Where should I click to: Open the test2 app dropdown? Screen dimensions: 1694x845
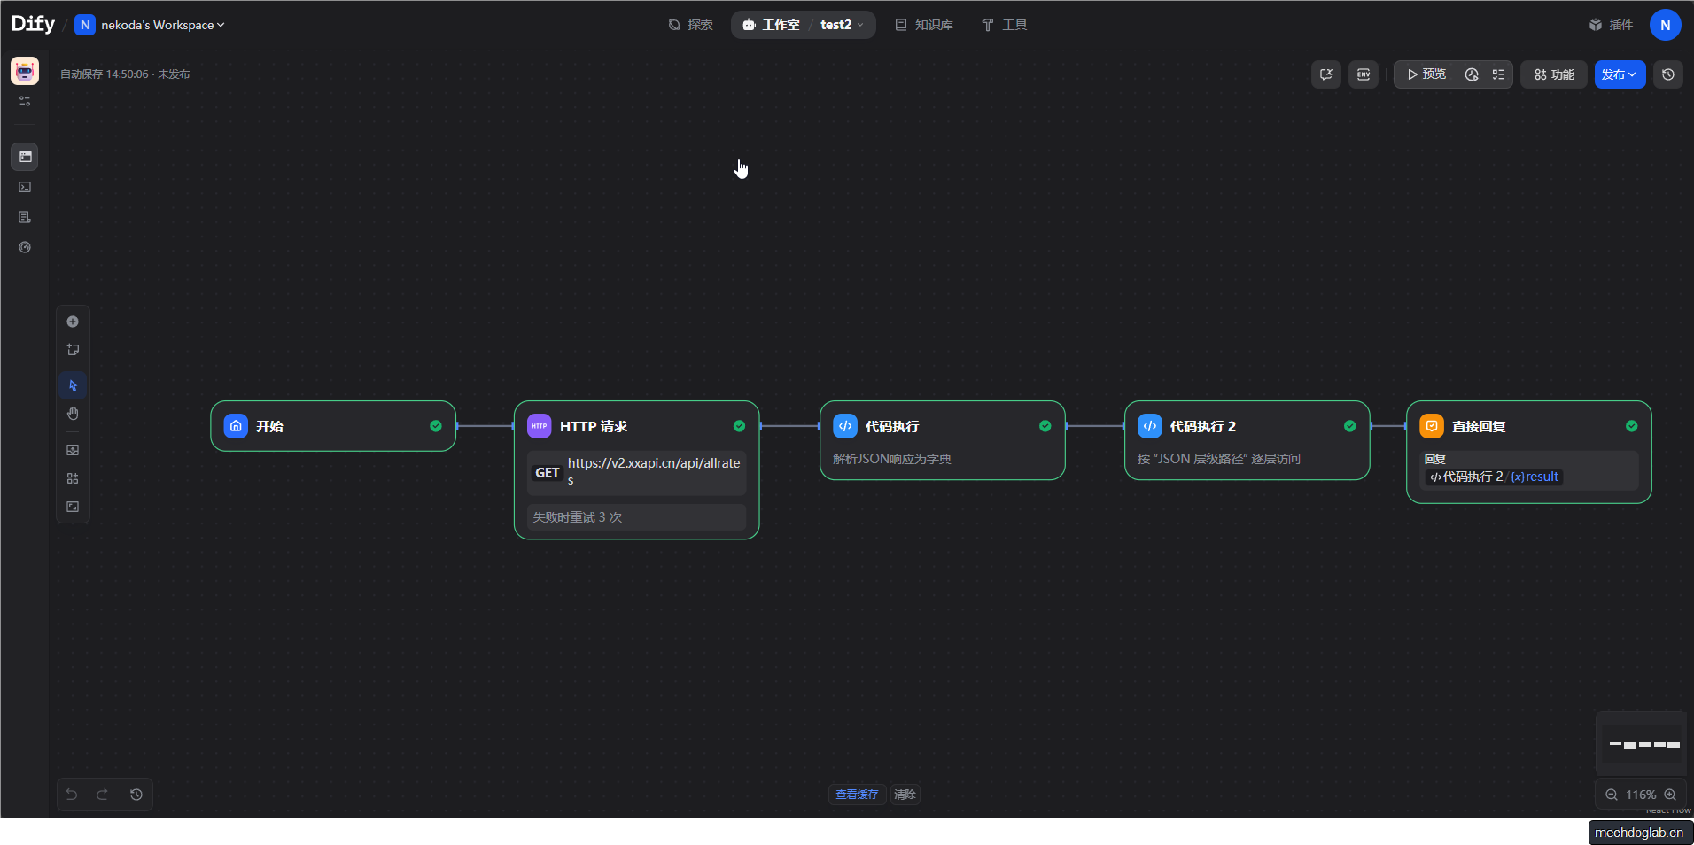click(x=842, y=25)
